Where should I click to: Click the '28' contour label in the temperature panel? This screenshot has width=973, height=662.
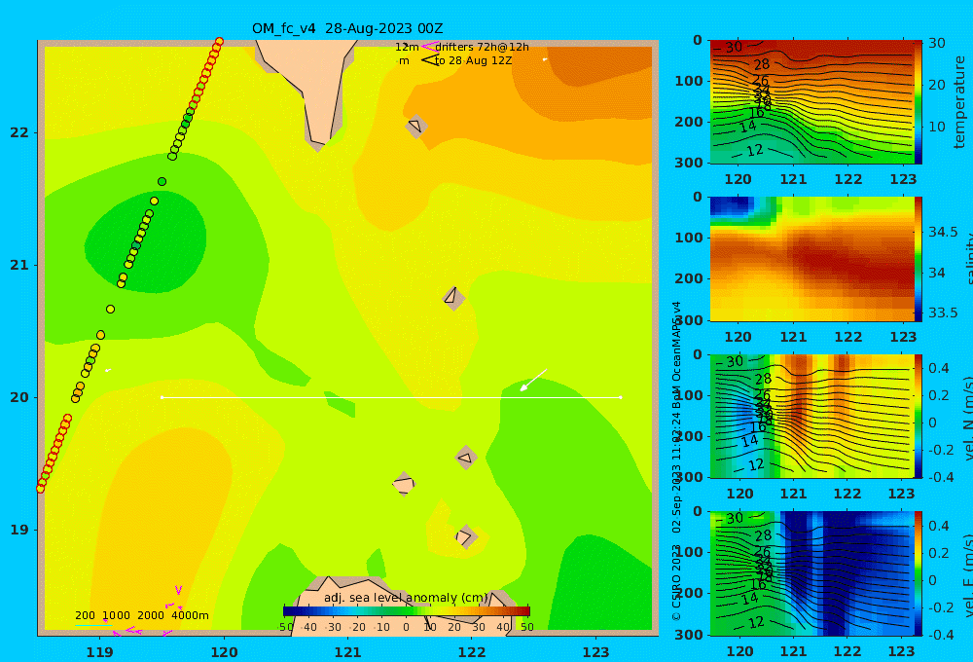click(x=762, y=64)
